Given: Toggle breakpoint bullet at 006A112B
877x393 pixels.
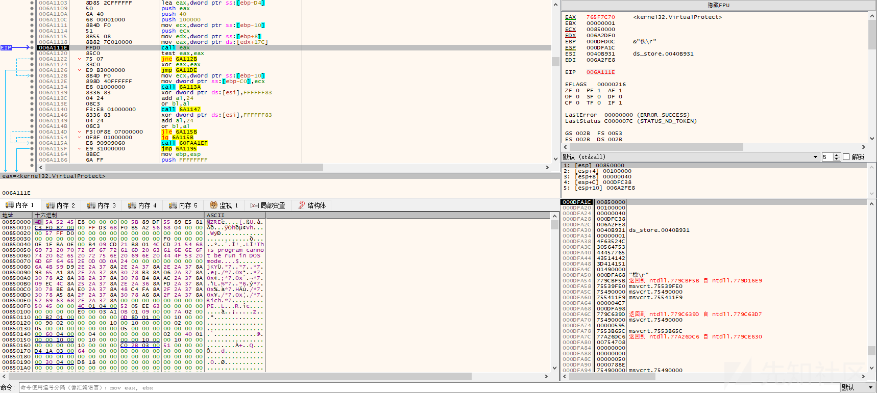Looking at the screenshot, I should 32,75.
